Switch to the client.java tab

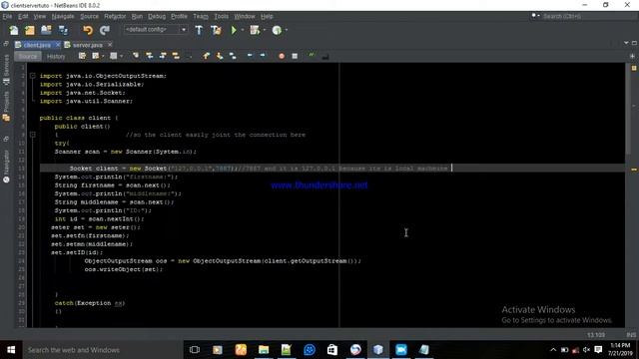[37, 45]
